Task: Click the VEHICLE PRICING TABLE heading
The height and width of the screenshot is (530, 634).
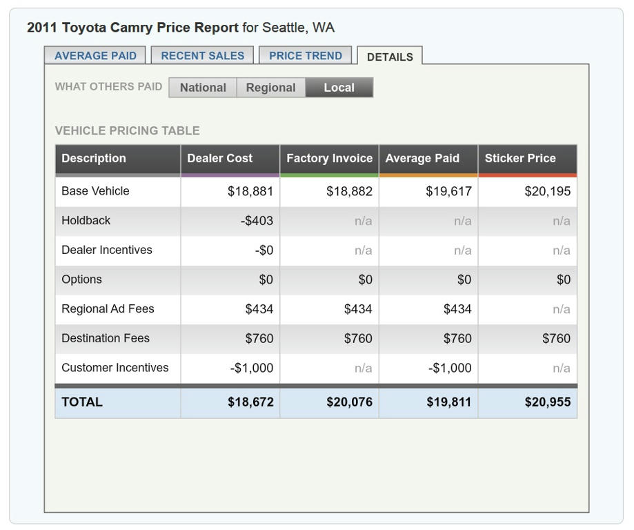Action: pos(128,130)
